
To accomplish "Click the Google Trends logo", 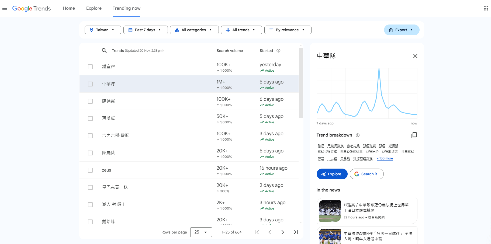I will (32, 8).
